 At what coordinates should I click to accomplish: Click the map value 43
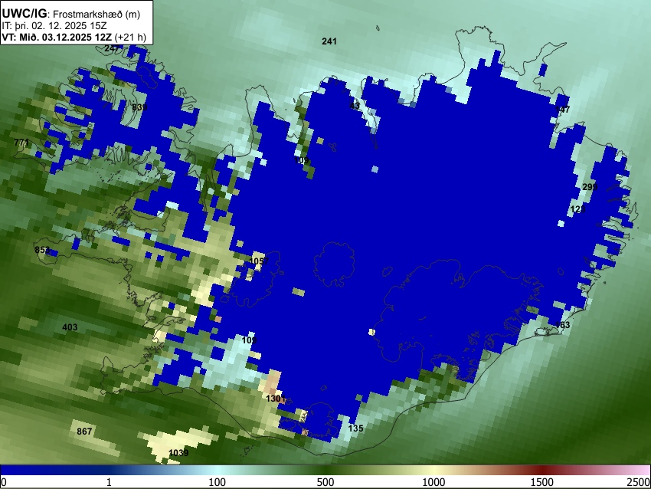tap(355, 106)
